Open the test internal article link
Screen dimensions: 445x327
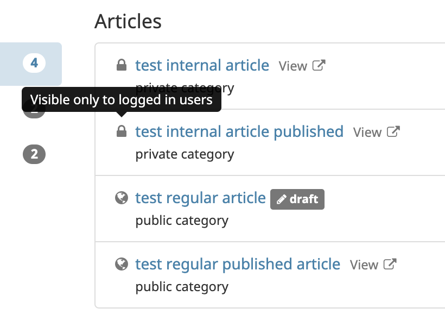coord(202,65)
